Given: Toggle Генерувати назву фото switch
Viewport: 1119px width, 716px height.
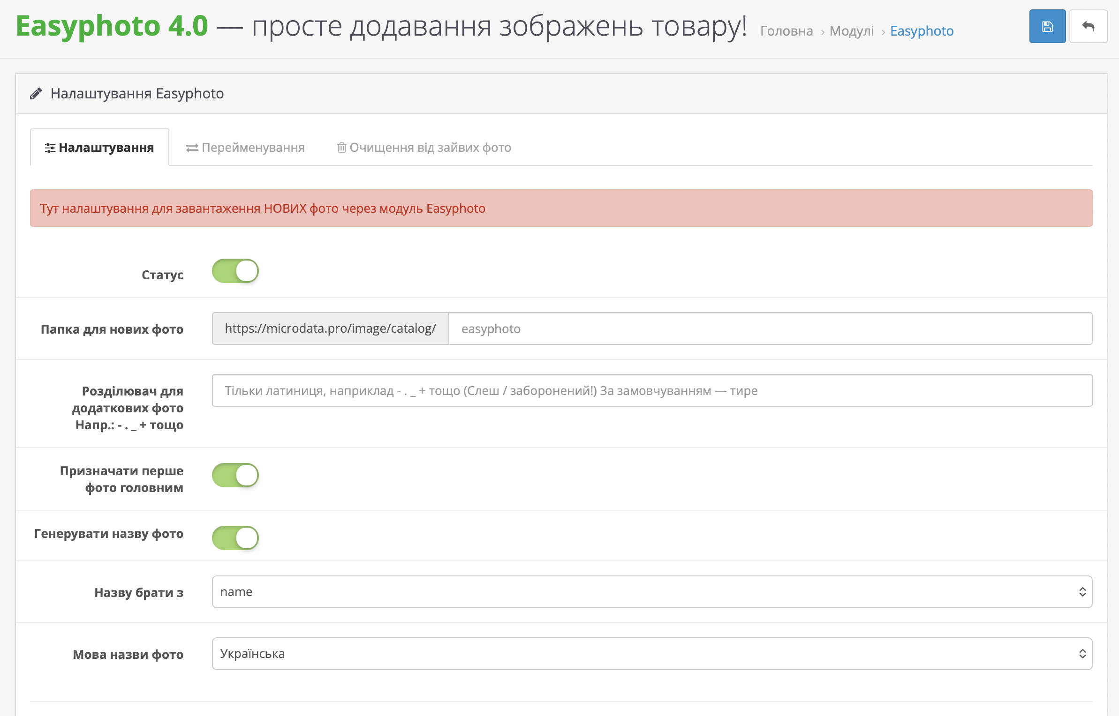Looking at the screenshot, I should pyautogui.click(x=235, y=537).
